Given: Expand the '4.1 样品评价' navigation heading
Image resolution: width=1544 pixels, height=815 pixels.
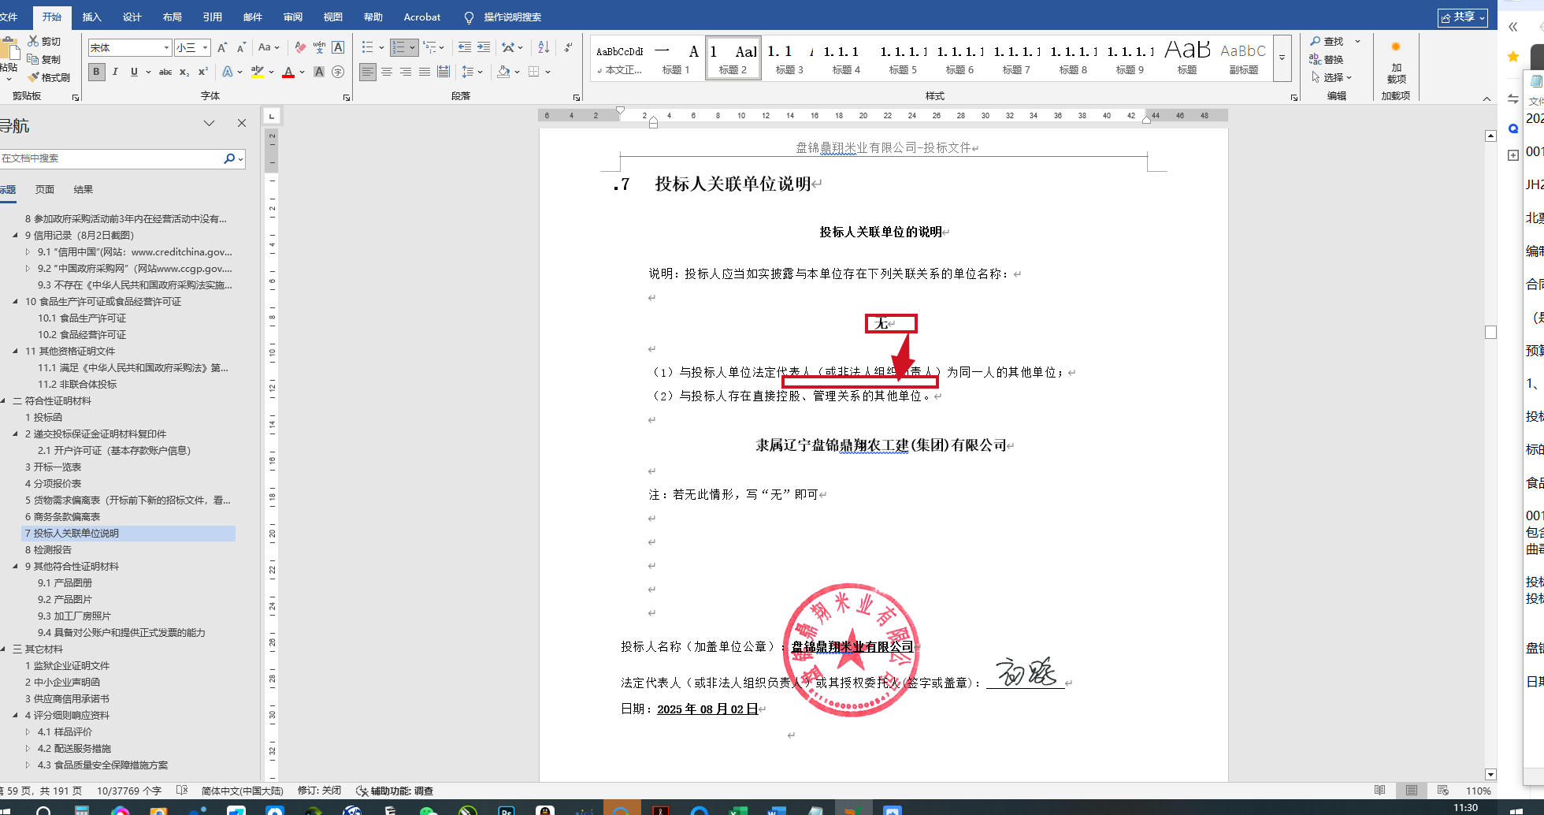Looking at the screenshot, I should [28, 731].
